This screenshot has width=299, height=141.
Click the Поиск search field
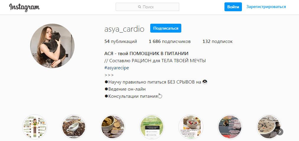point(147,7)
